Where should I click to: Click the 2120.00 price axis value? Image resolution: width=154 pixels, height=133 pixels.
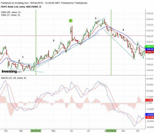tap(150, 31)
